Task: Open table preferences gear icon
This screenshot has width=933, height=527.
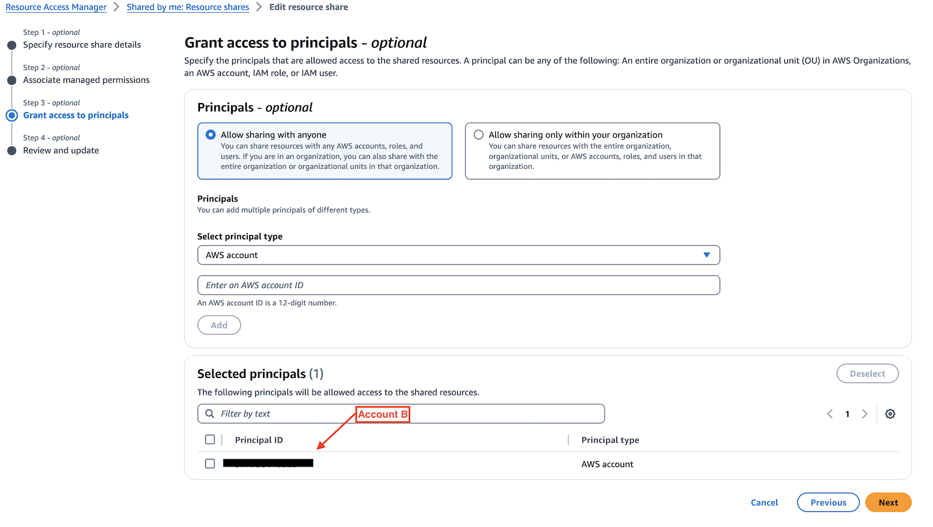Action: click(890, 414)
